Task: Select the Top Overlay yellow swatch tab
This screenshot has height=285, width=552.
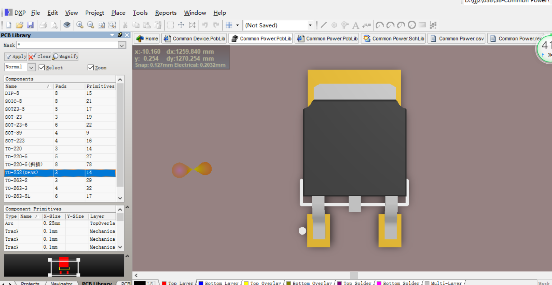Action: click(263, 283)
